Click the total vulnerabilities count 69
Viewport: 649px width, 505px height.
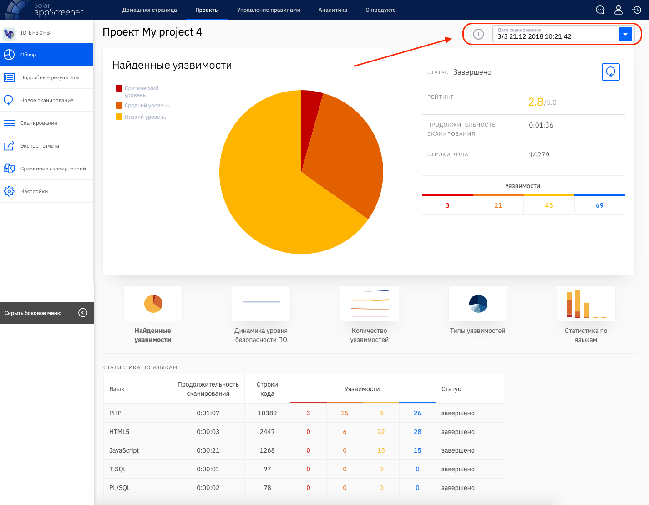[600, 205]
